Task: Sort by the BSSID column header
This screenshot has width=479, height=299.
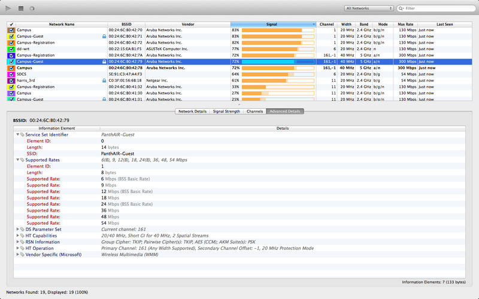Action: [x=126, y=25]
